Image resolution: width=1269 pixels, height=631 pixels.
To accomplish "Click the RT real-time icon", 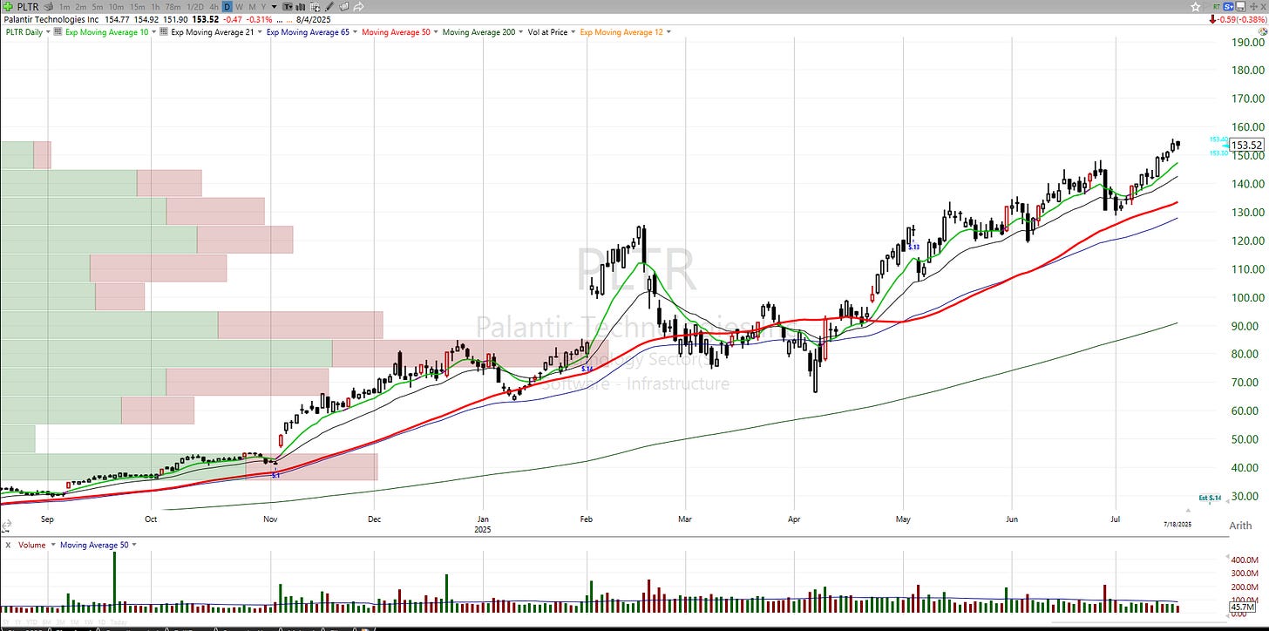I will [x=1217, y=7].
